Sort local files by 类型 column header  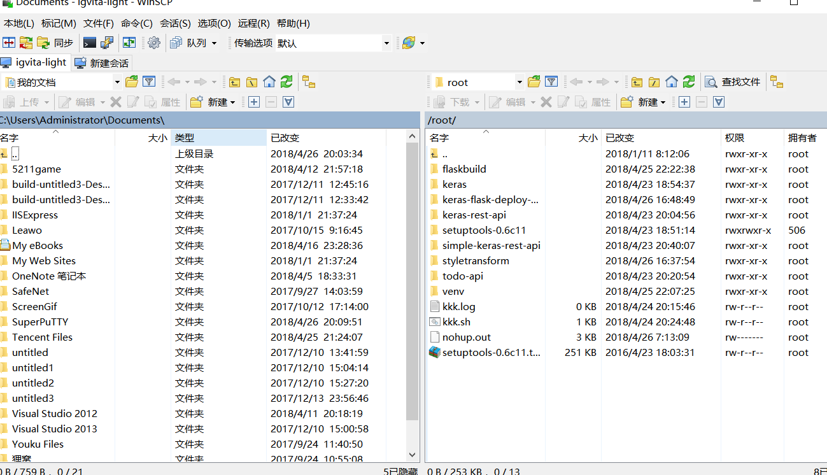pos(218,138)
